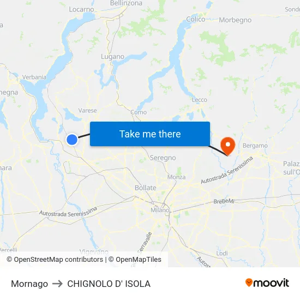The height and width of the screenshot is (300, 300).
Task: Open the Moovit logo
Action: [x=267, y=283]
